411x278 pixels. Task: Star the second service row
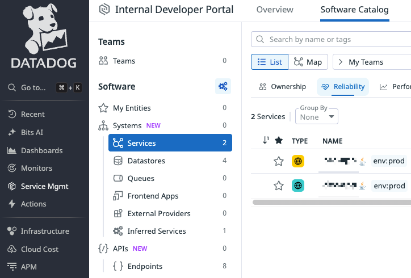click(x=279, y=186)
